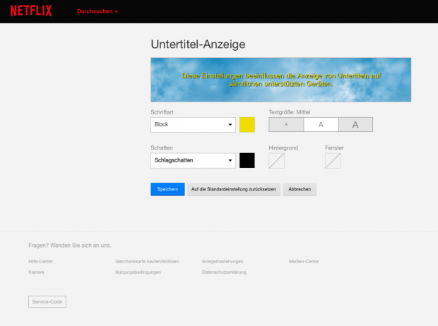The width and height of the screenshot is (438, 326).
Task: Select the large text size option
Action: pyautogui.click(x=355, y=125)
